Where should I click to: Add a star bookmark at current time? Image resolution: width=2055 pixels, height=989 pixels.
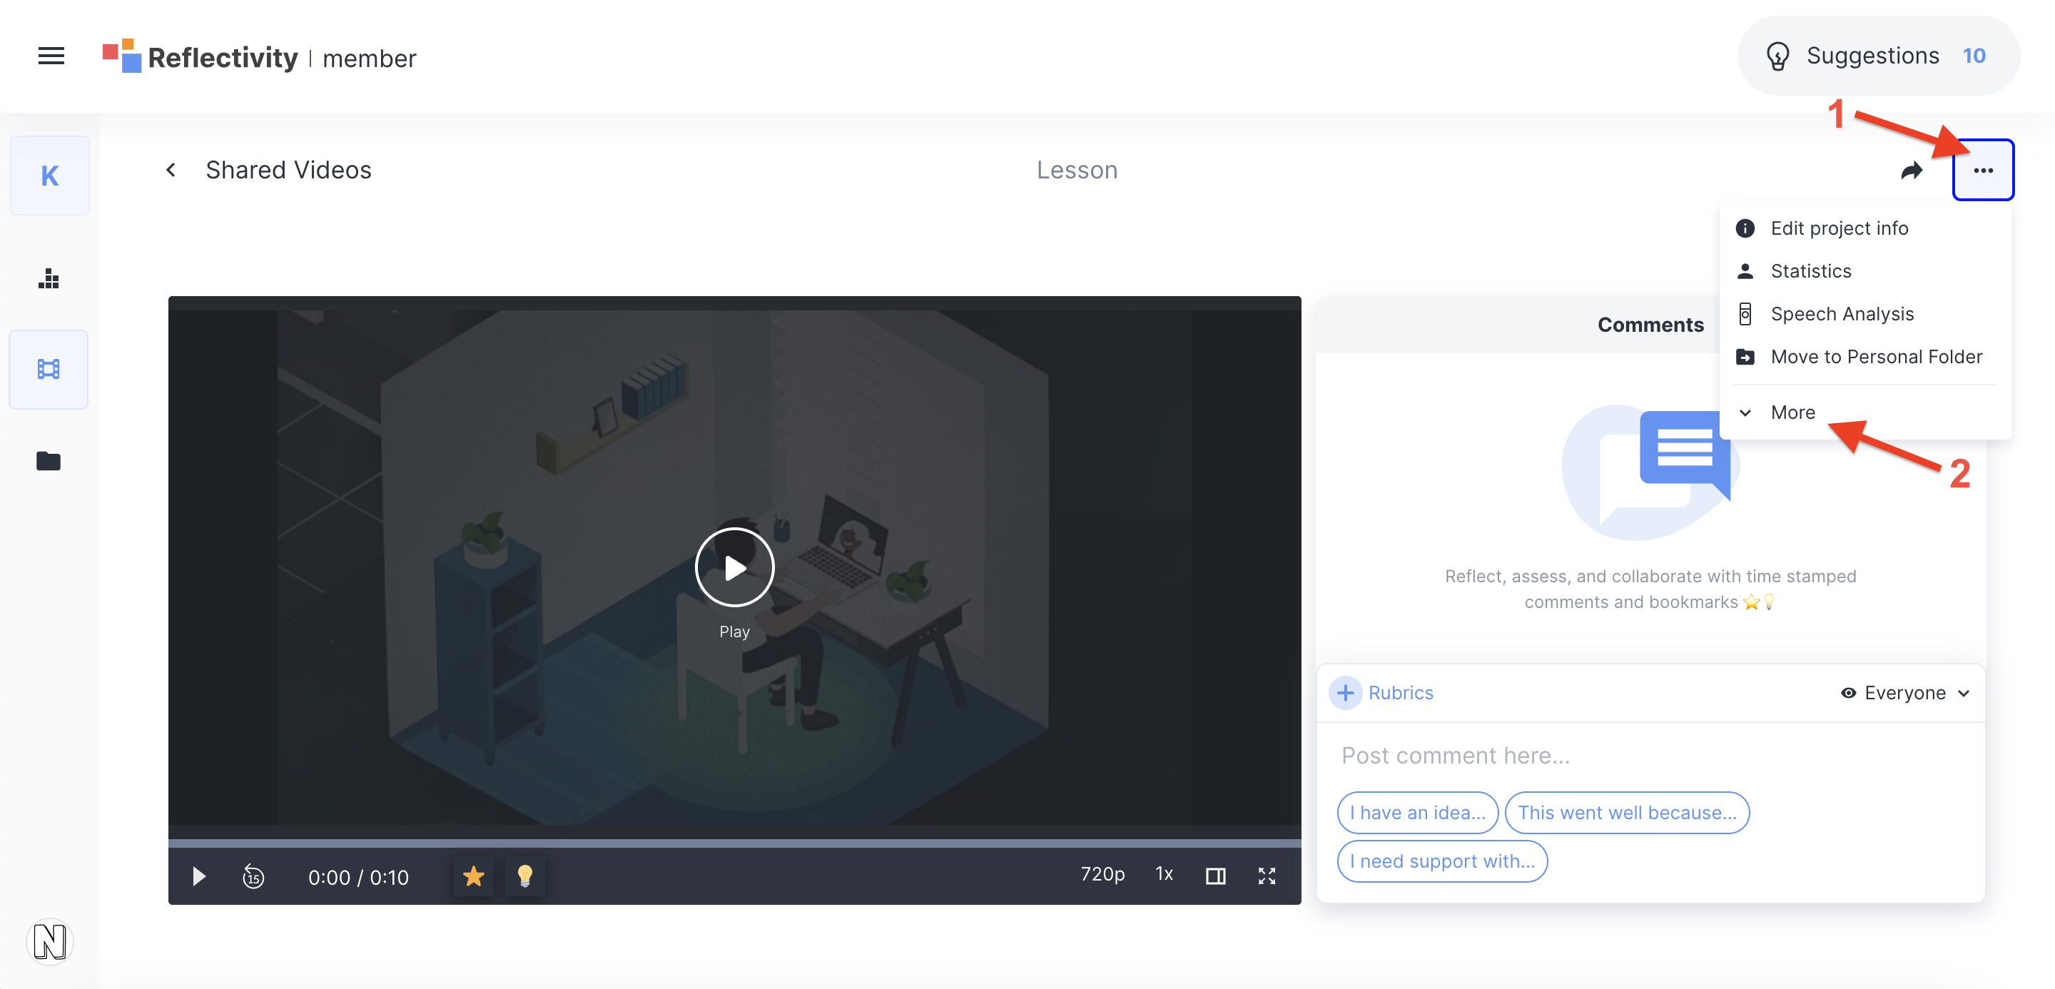point(473,876)
